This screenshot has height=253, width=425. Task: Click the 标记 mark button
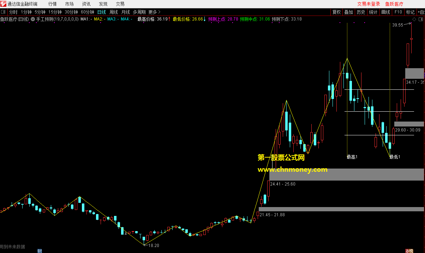[410, 12]
